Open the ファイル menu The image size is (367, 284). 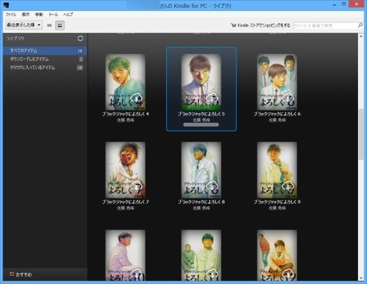[x=11, y=15]
